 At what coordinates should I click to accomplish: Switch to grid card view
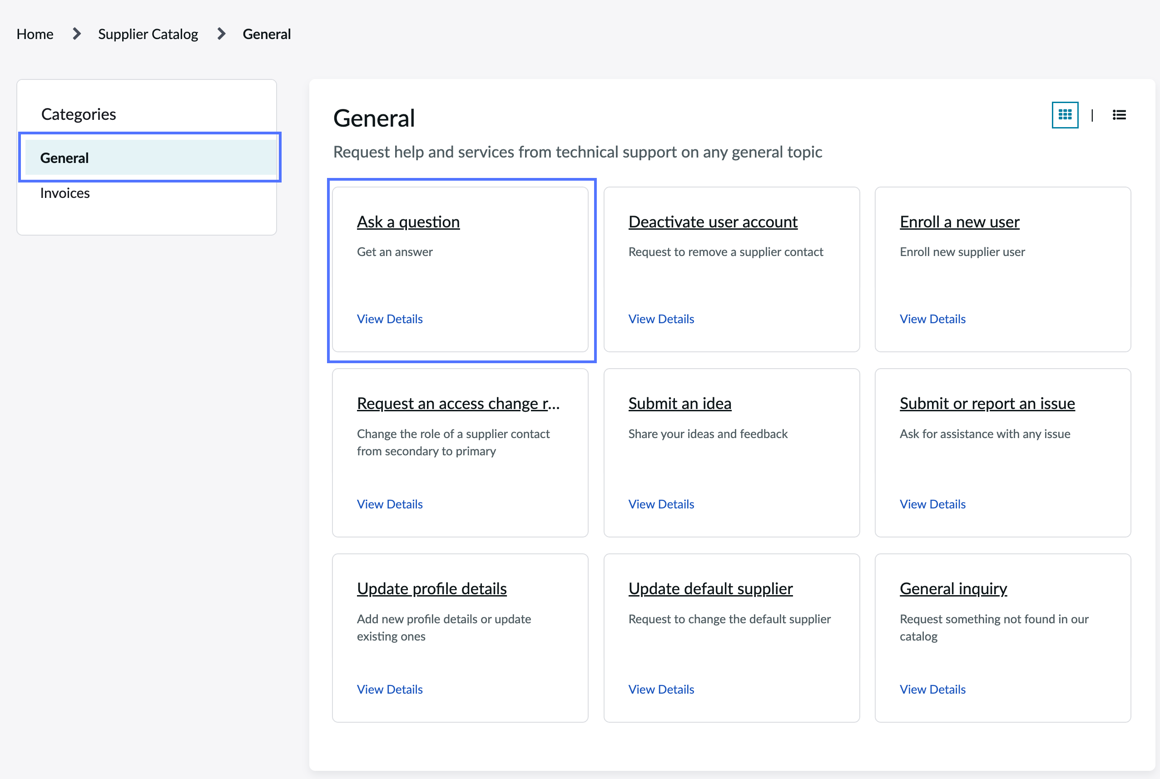tap(1065, 115)
